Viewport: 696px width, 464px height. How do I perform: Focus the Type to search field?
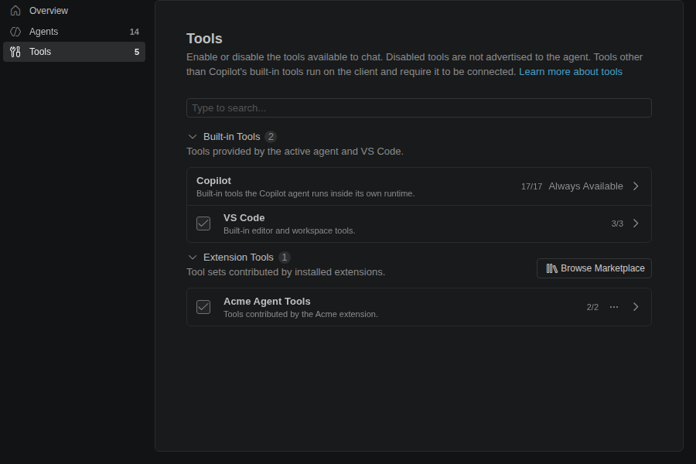(418, 108)
